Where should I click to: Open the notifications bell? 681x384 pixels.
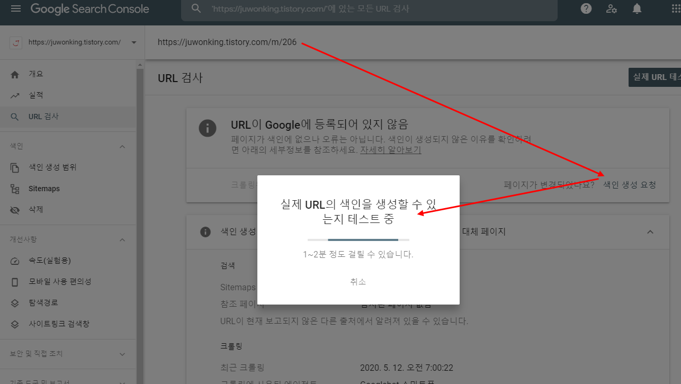(x=637, y=8)
